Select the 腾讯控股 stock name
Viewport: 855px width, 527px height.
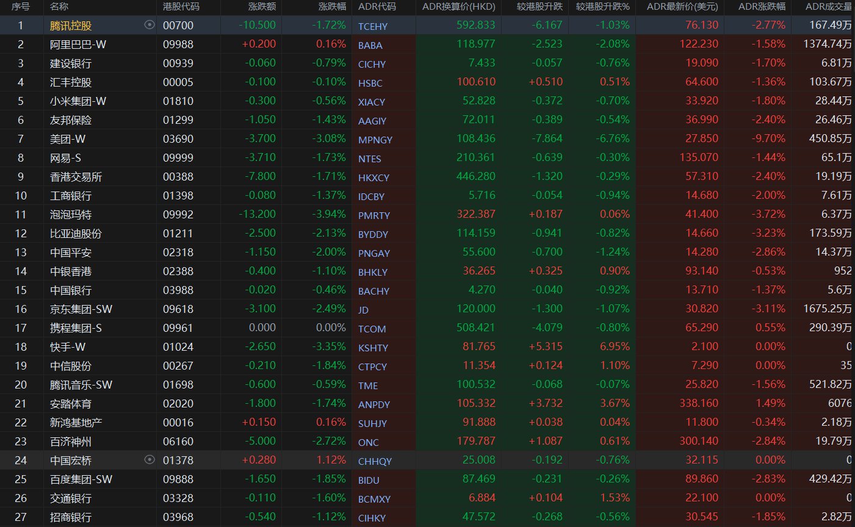pos(71,26)
